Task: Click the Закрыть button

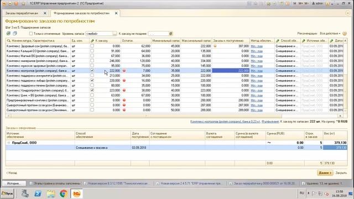Action: 341,173
